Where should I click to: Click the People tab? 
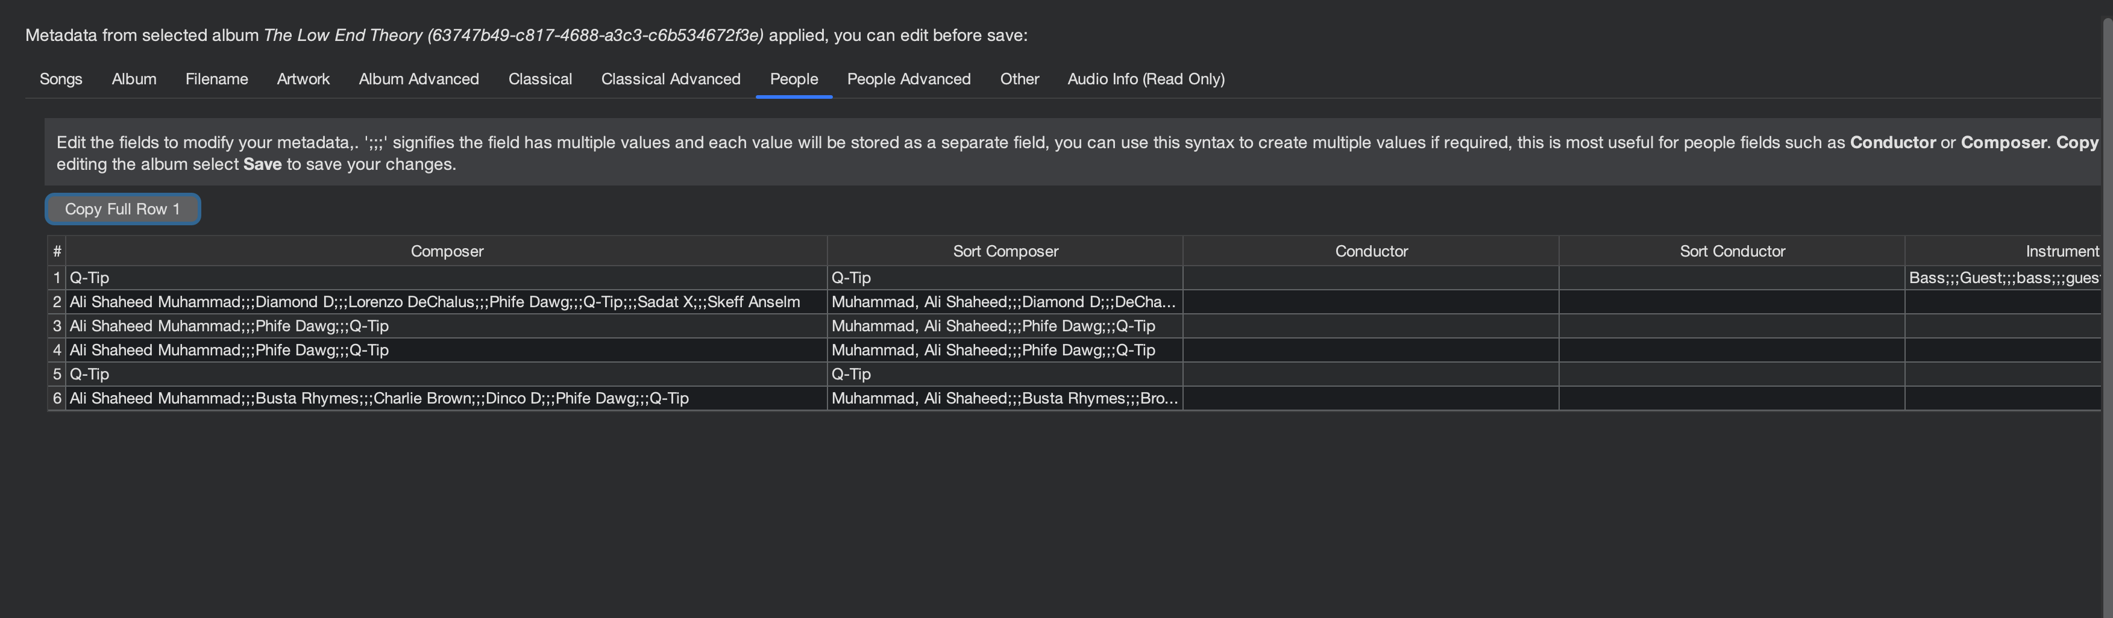(x=793, y=80)
